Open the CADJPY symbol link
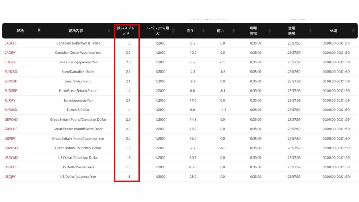The image size is (359, 202). coord(11,53)
